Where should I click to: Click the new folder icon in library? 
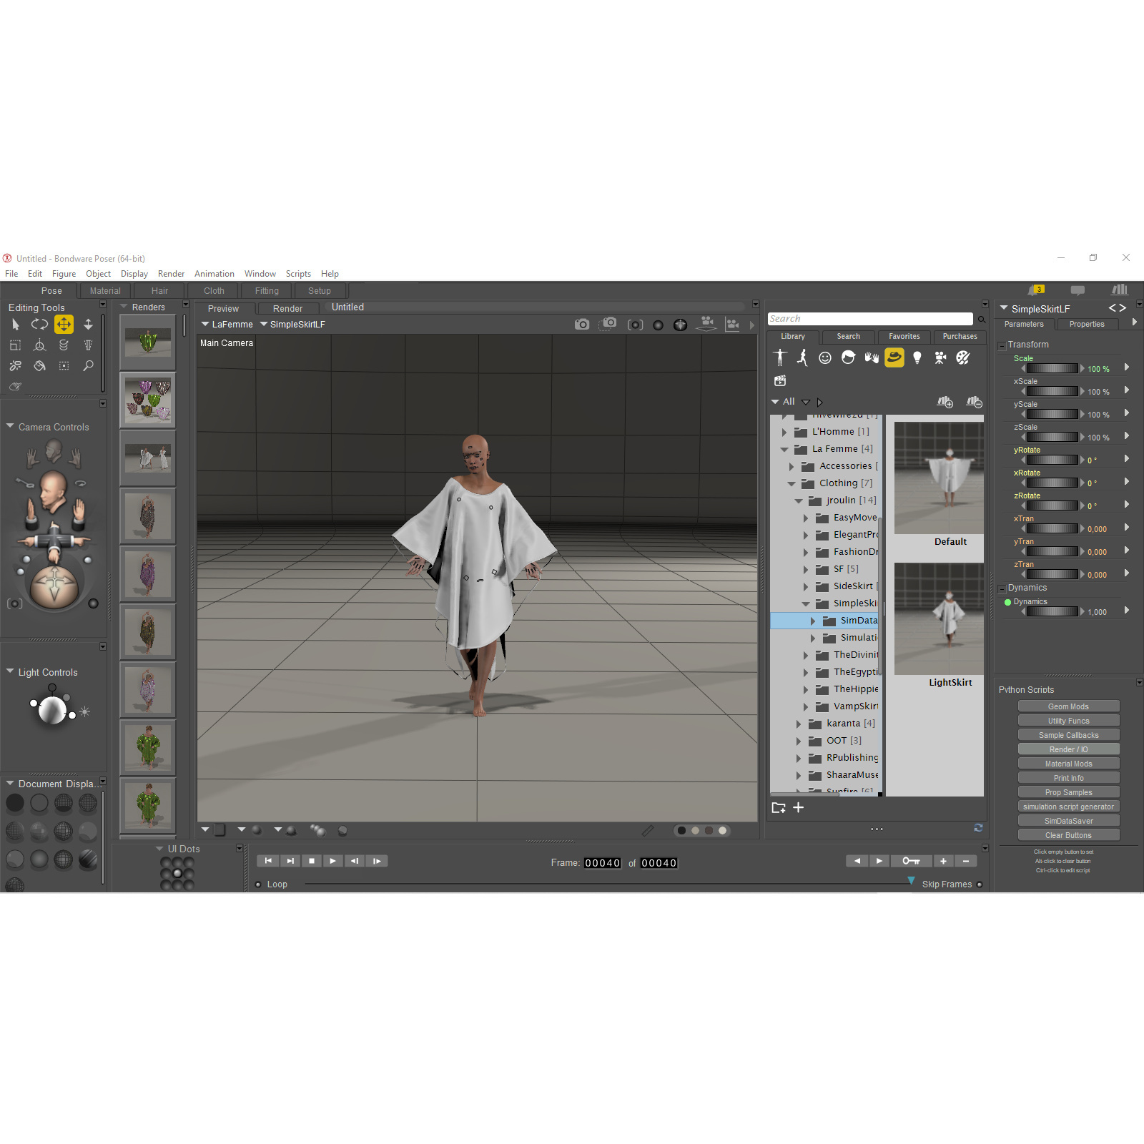[x=779, y=808]
